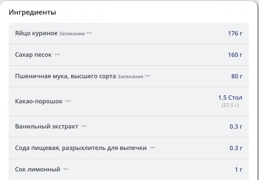Image resolution: width=259 pixels, height=180 pixels.
Task: Open options dots next to Сок лимонный
Action: (66, 169)
